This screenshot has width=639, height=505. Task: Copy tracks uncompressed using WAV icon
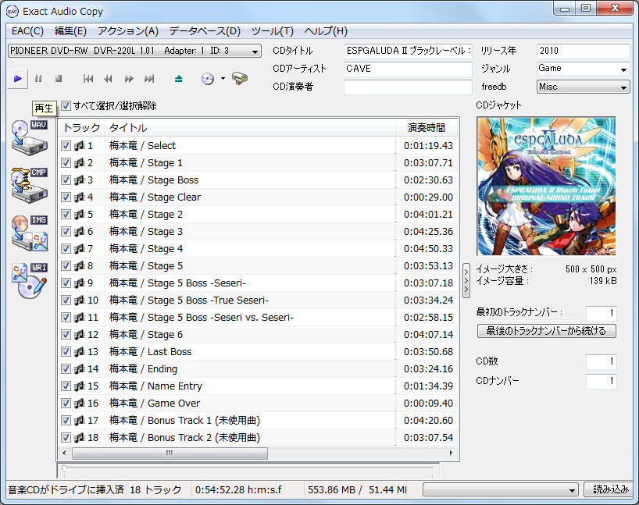click(x=30, y=137)
